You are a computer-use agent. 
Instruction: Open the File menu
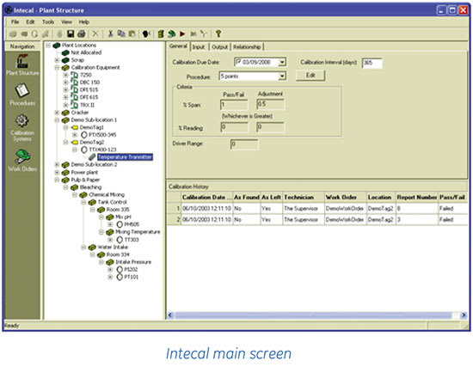[x=15, y=22]
